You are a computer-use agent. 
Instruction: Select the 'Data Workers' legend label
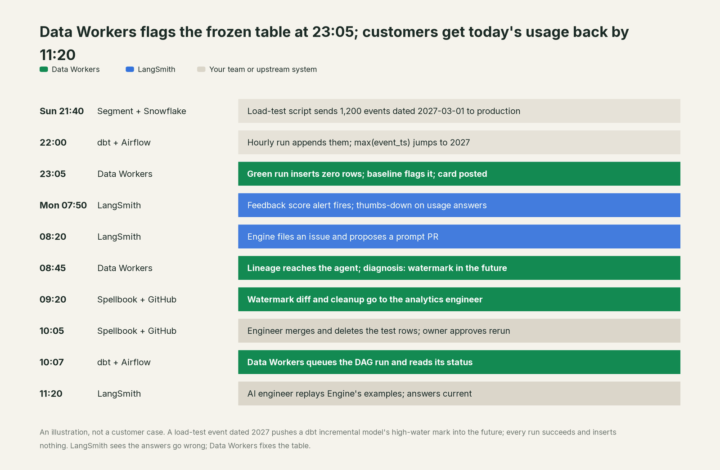(76, 69)
